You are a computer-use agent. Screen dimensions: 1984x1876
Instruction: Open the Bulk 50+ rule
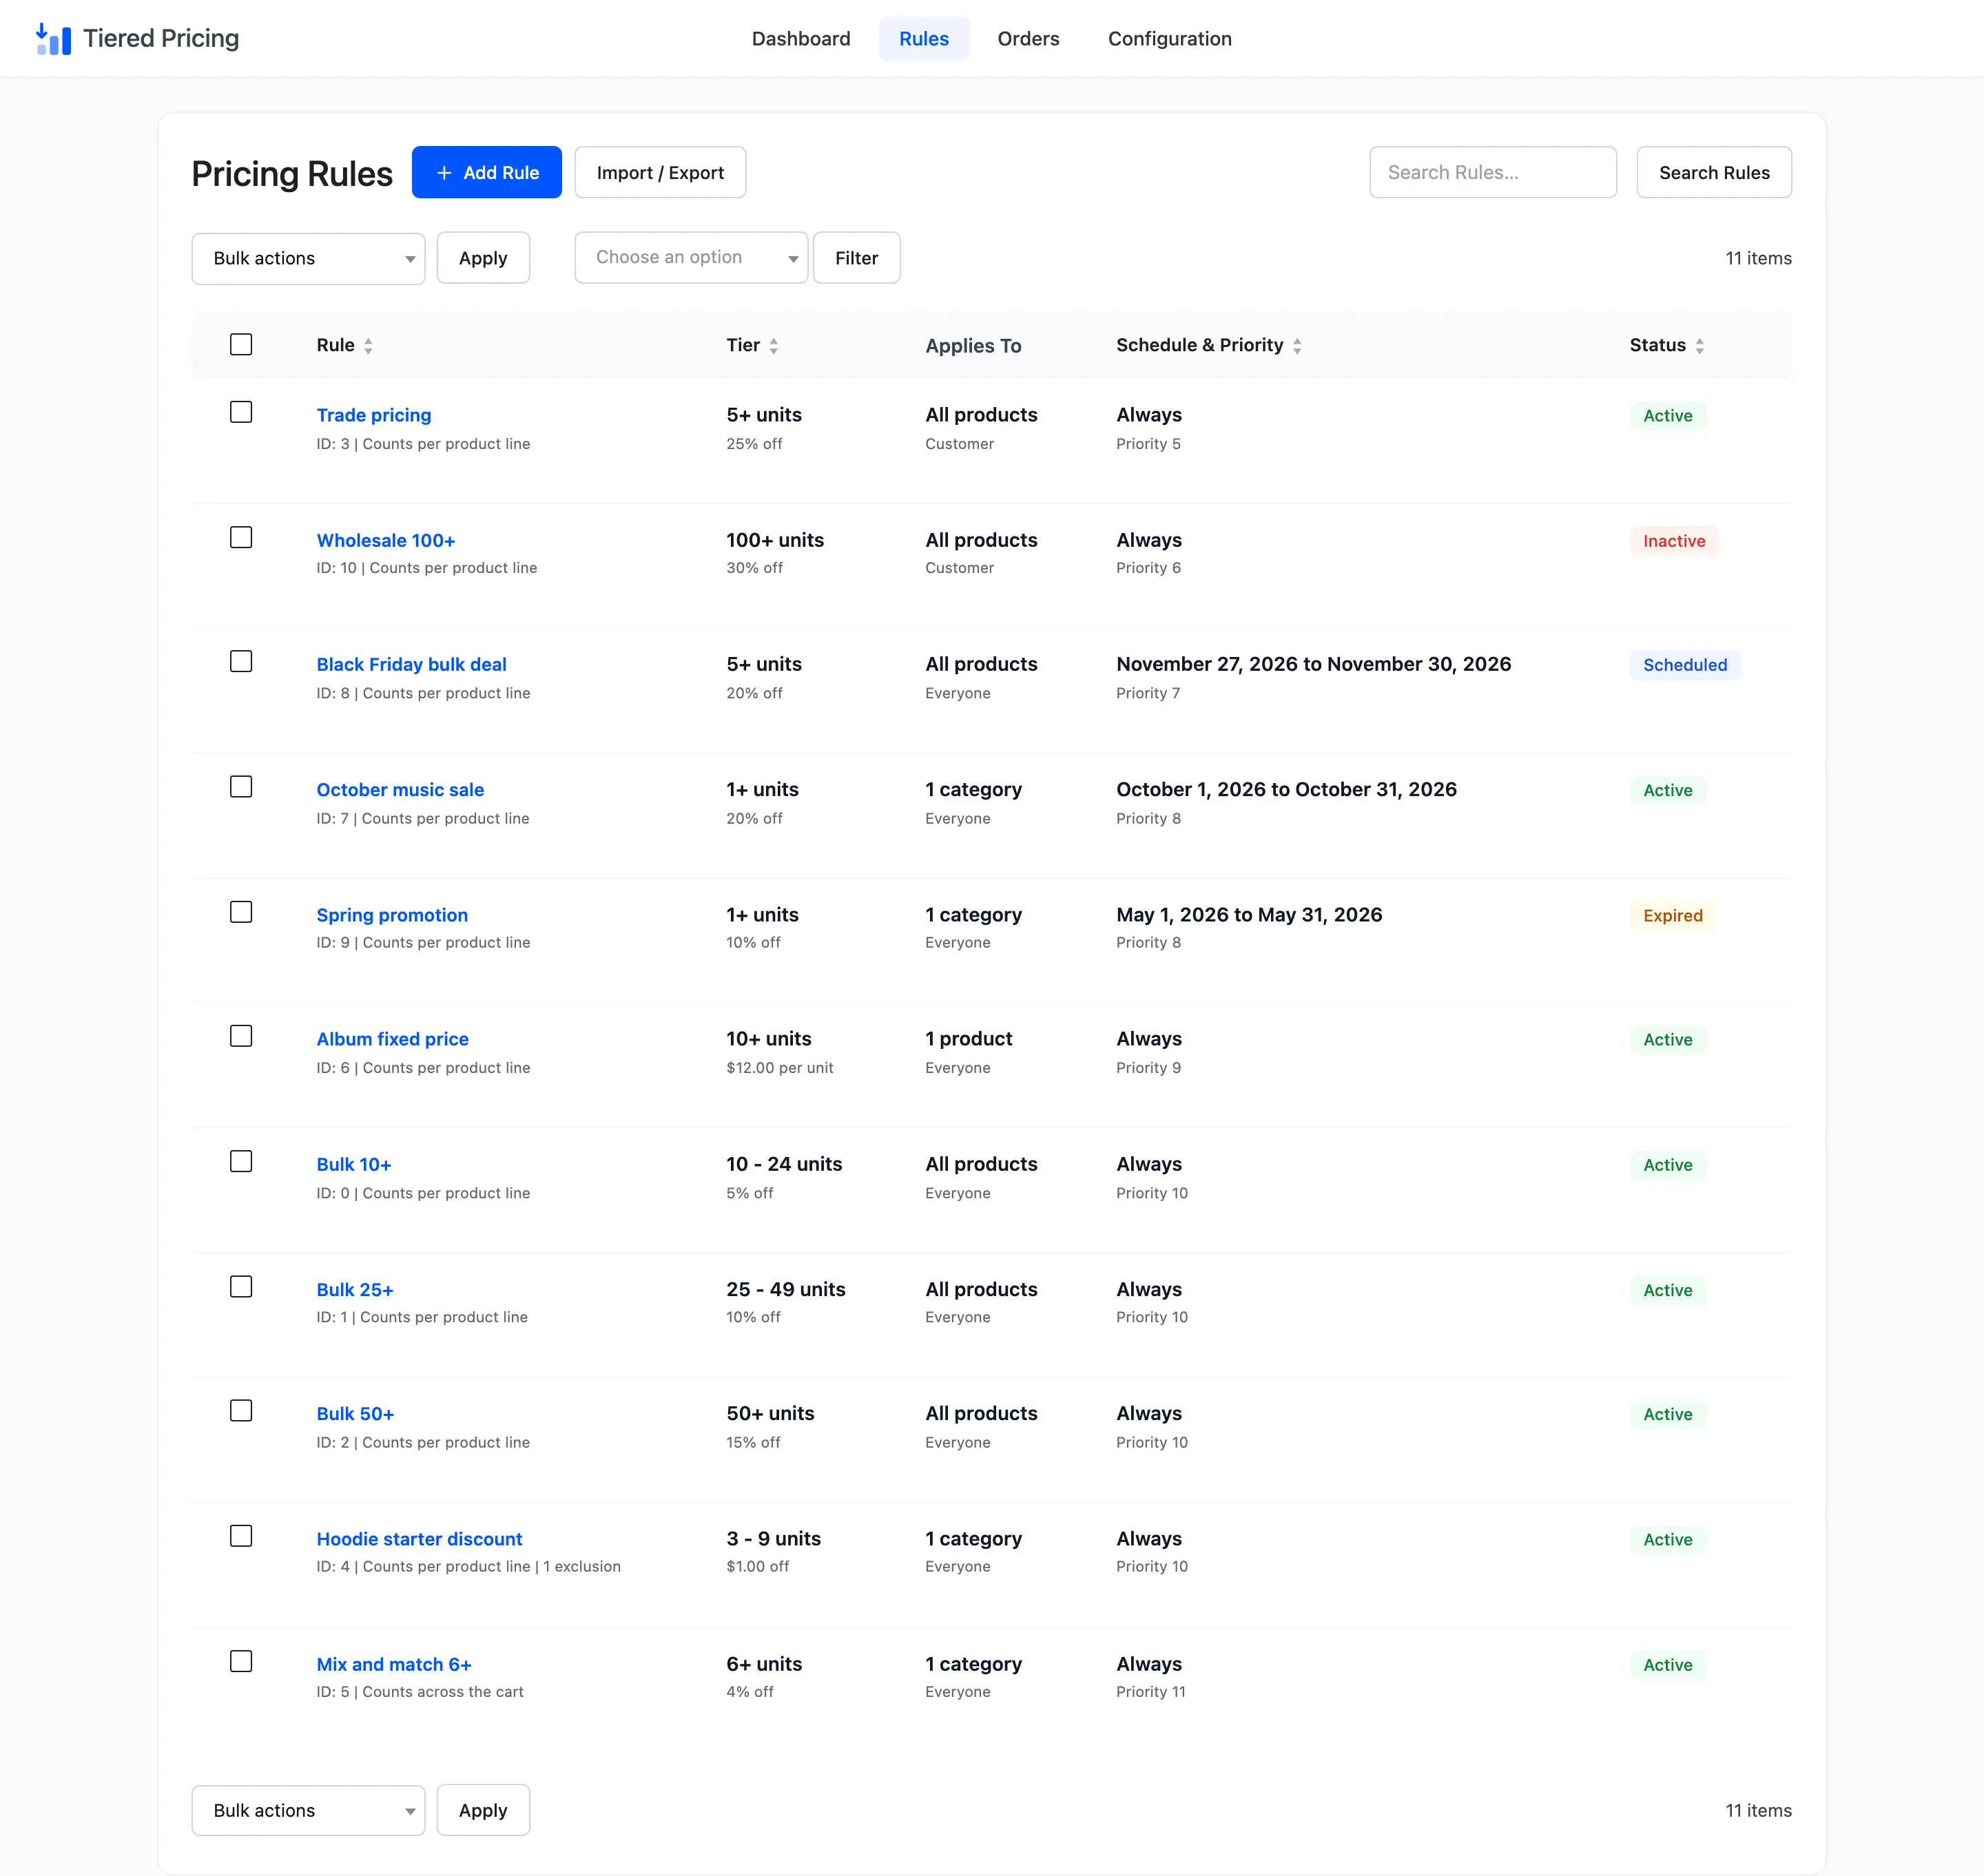click(355, 1414)
